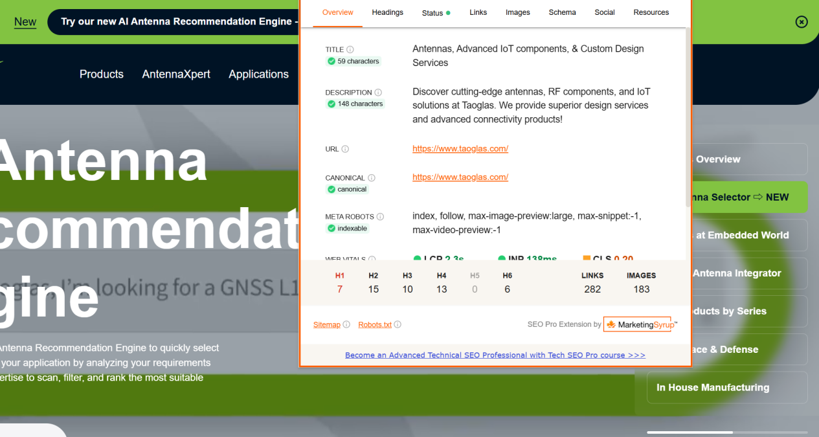This screenshot has width=819, height=437.
Task: Switch to the Headings tab
Action: tap(388, 12)
